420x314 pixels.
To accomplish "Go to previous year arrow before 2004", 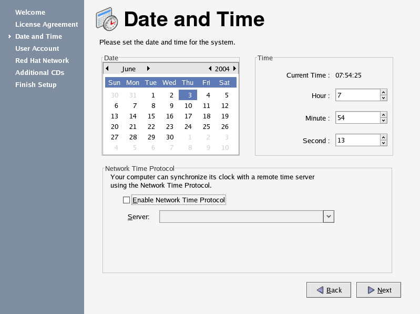I will 210,69.
